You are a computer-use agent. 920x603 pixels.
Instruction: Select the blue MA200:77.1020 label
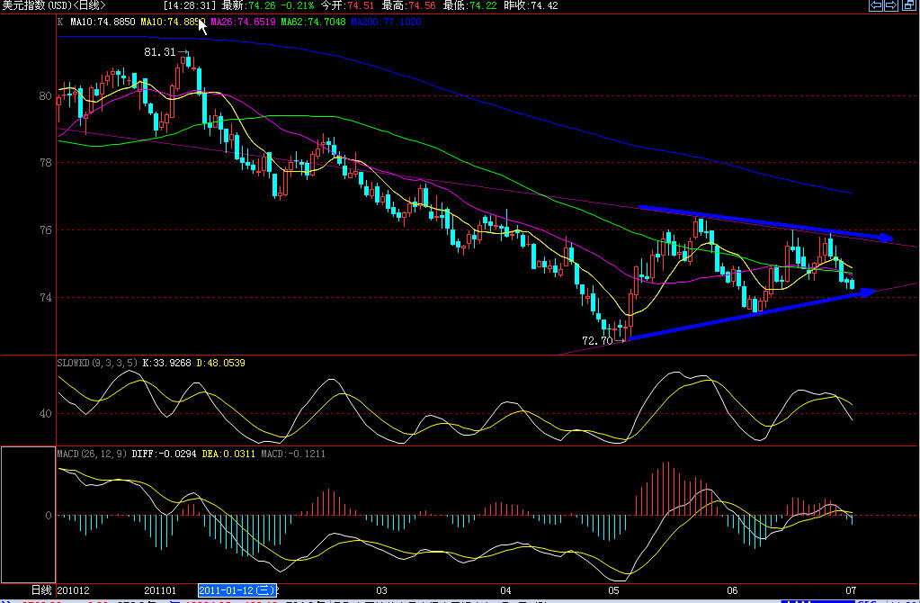pyautogui.click(x=386, y=22)
